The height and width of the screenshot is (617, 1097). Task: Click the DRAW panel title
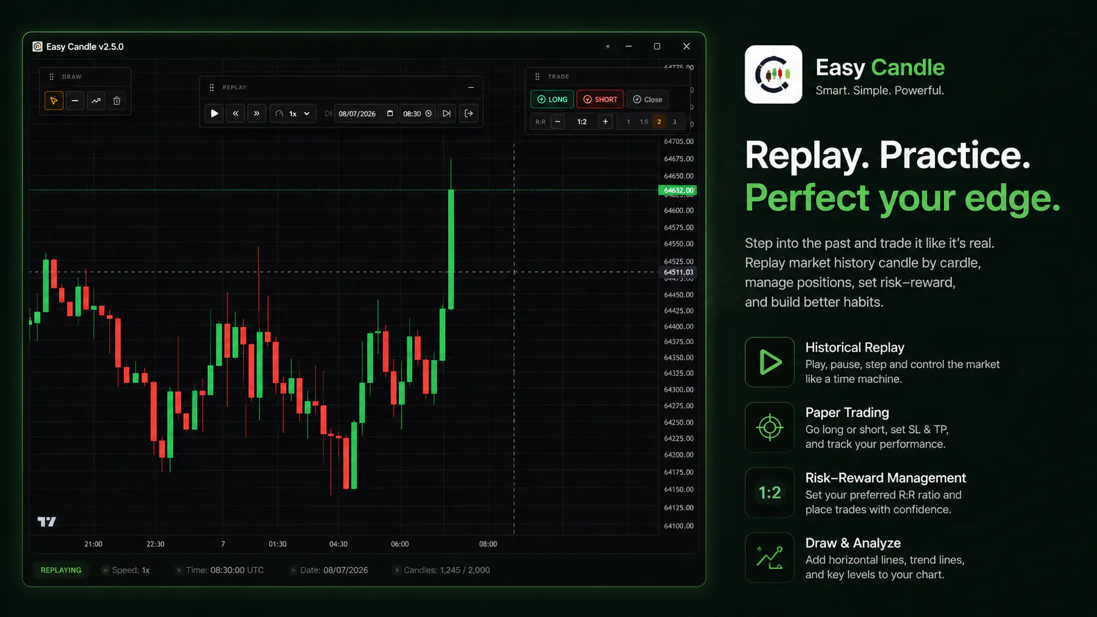72,77
